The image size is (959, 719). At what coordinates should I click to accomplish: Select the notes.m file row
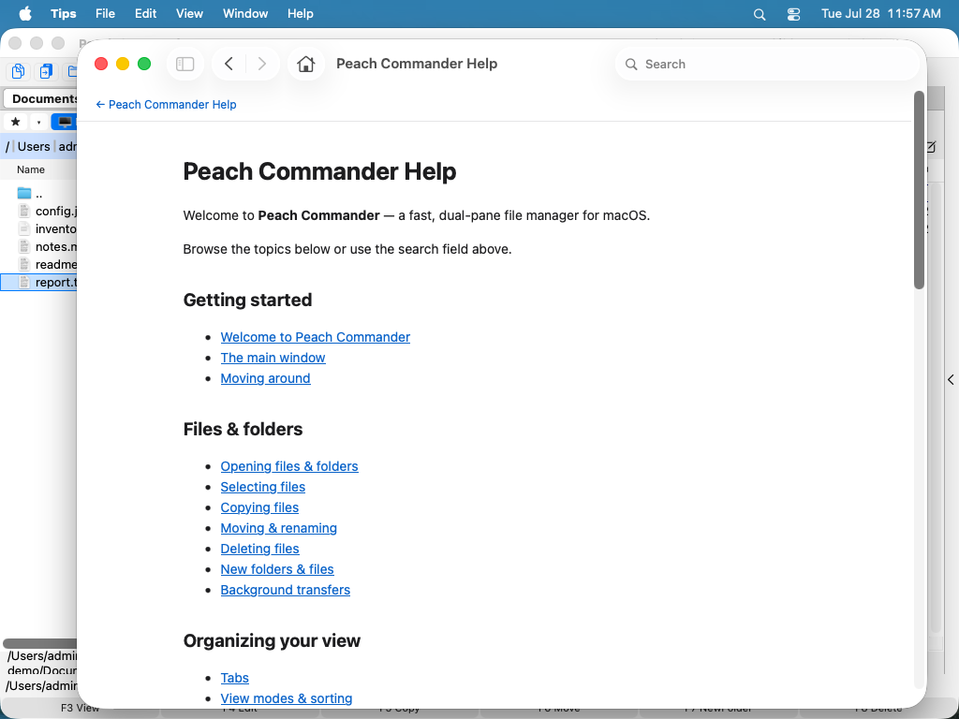tap(39, 246)
